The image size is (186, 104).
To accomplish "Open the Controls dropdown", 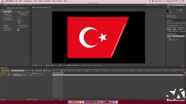I will tap(23, 13).
